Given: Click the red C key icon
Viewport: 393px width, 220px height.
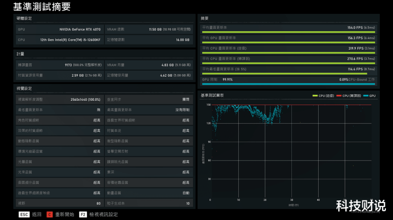Looking at the screenshot, I should (49, 215).
